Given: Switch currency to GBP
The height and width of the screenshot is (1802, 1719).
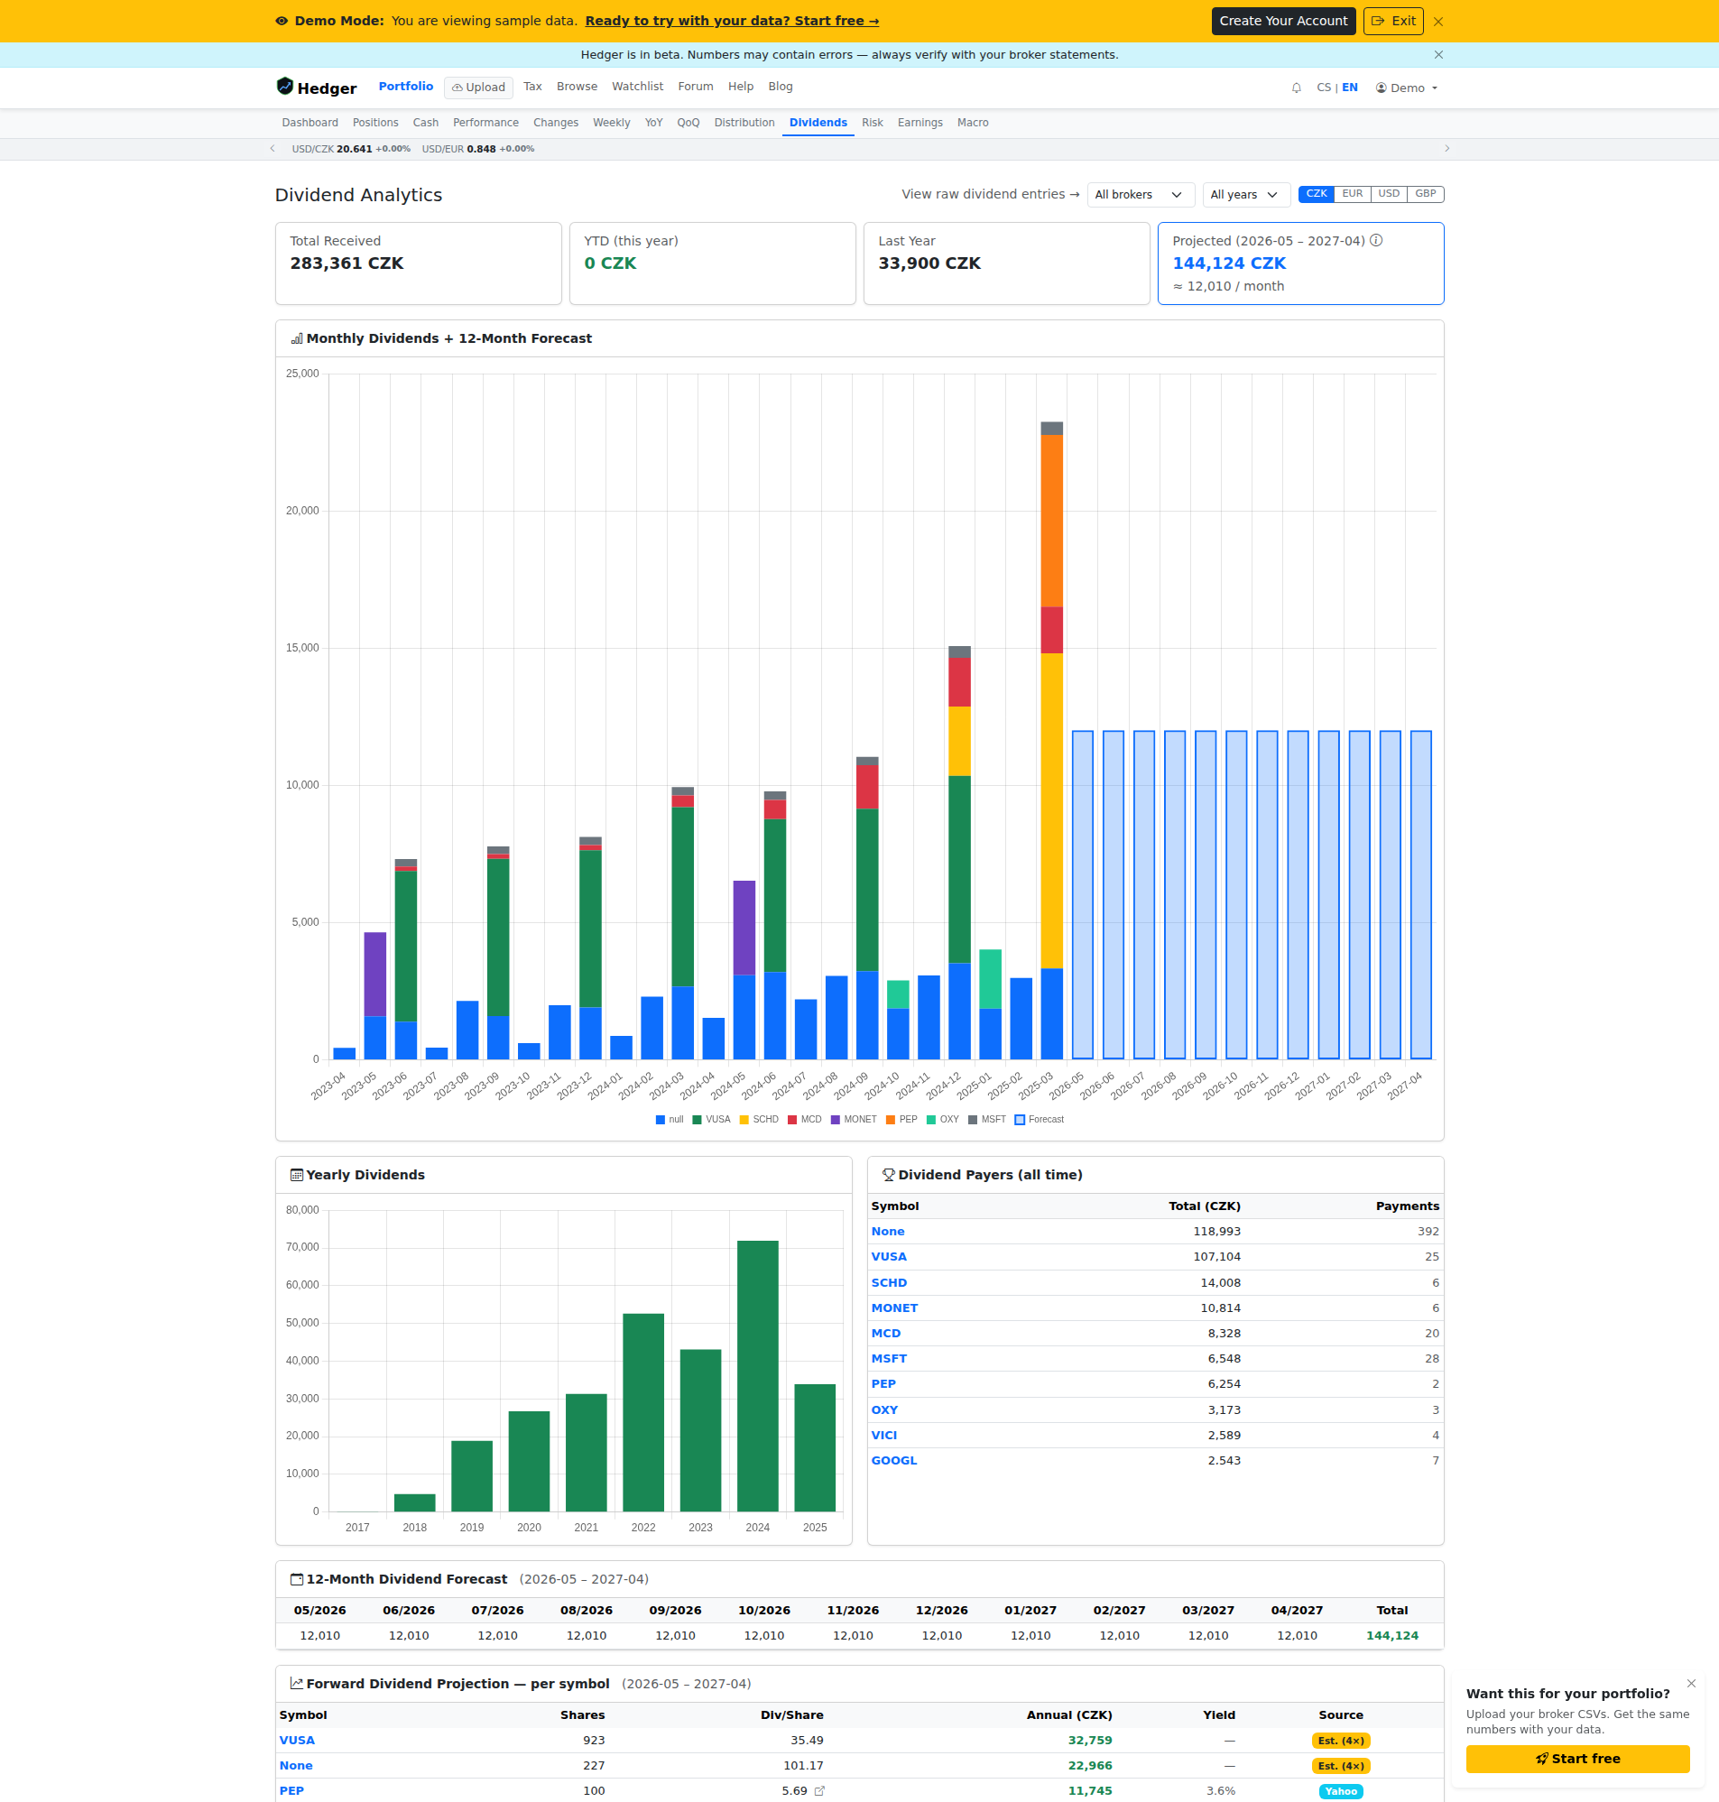Looking at the screenshot, I should [1426, 194].
